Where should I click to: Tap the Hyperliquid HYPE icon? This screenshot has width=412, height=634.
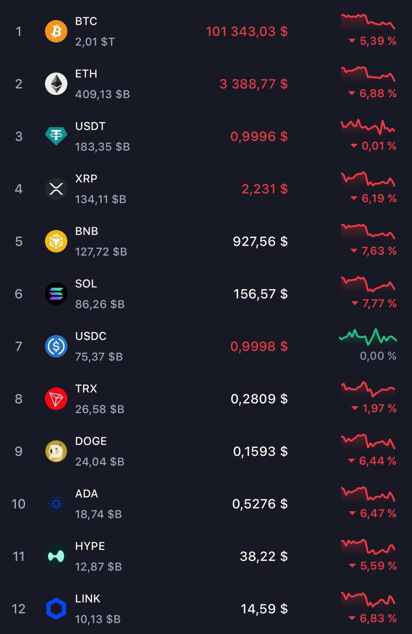[56, 556]
